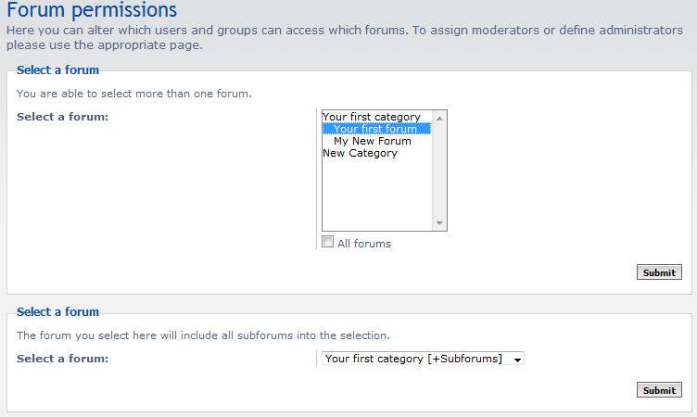Click the first "Select a forum" section legend
The height and width of the screenshot is (417, 697).
[x=57, y=69]
